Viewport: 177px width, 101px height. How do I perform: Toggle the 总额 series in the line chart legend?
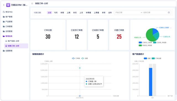coord(85,58)
